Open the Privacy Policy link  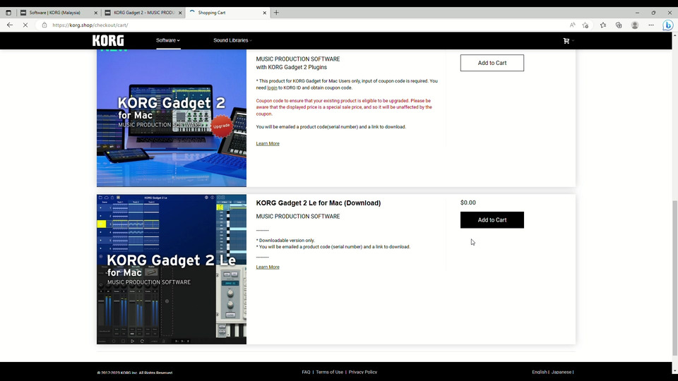click(363, 372)
